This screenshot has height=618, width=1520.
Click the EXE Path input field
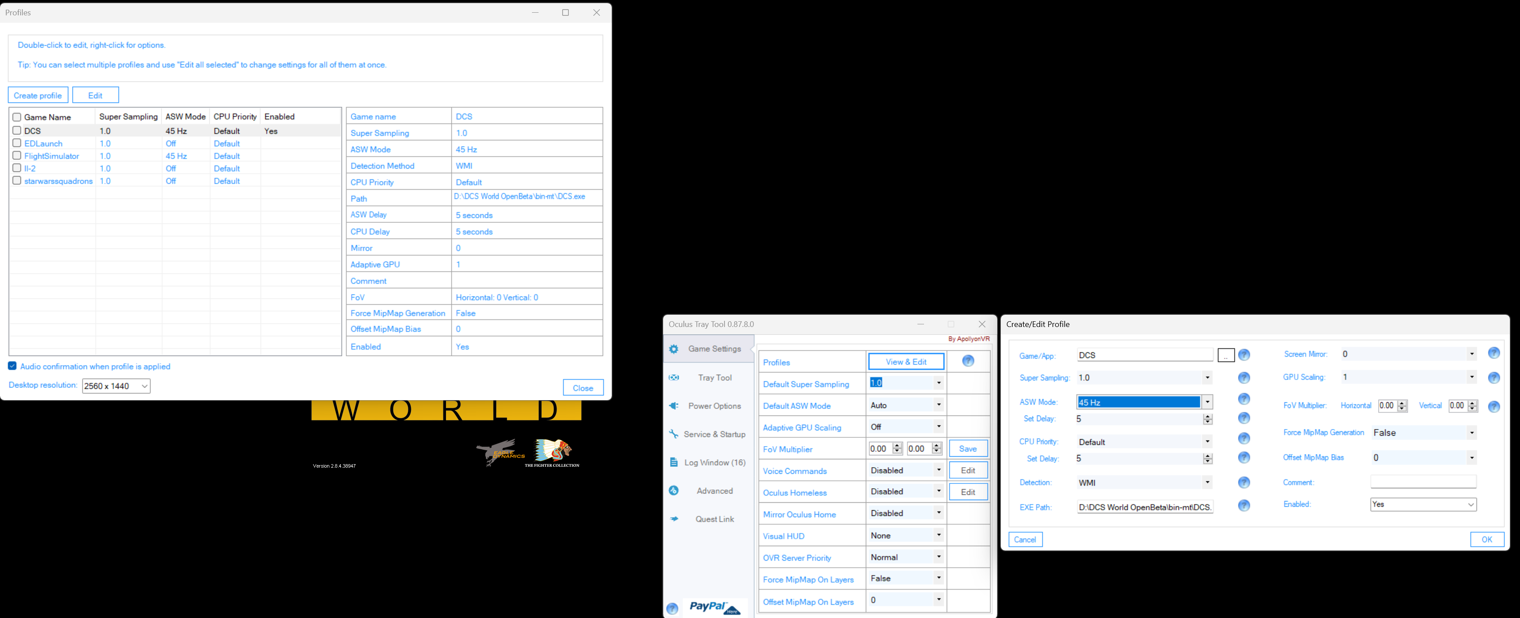point(1145,507)
